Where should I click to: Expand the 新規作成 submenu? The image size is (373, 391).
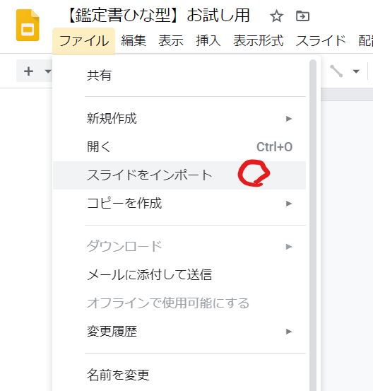click(179, 119)
